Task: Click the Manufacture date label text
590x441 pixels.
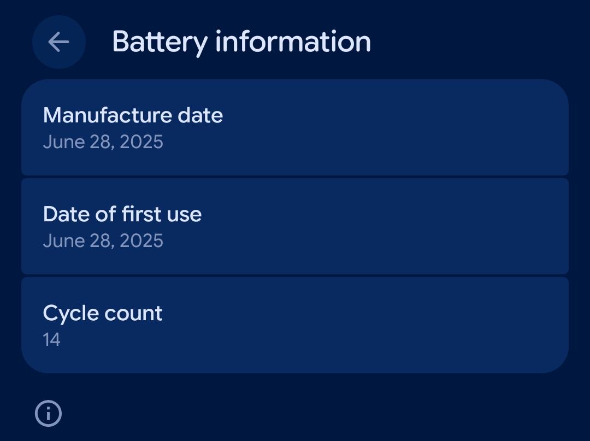Action: tap(133, 115)
